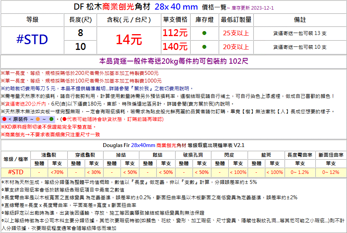Click the 掉結 defect header
This screenshot has height=233, width=347.
(x=121, y=155)
